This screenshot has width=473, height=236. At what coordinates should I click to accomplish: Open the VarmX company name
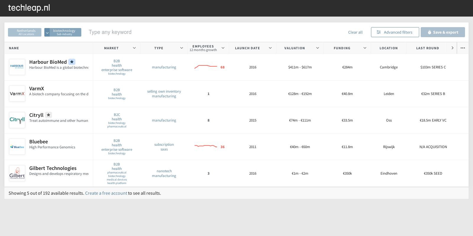pyautogui.click(x=37, y=88)
